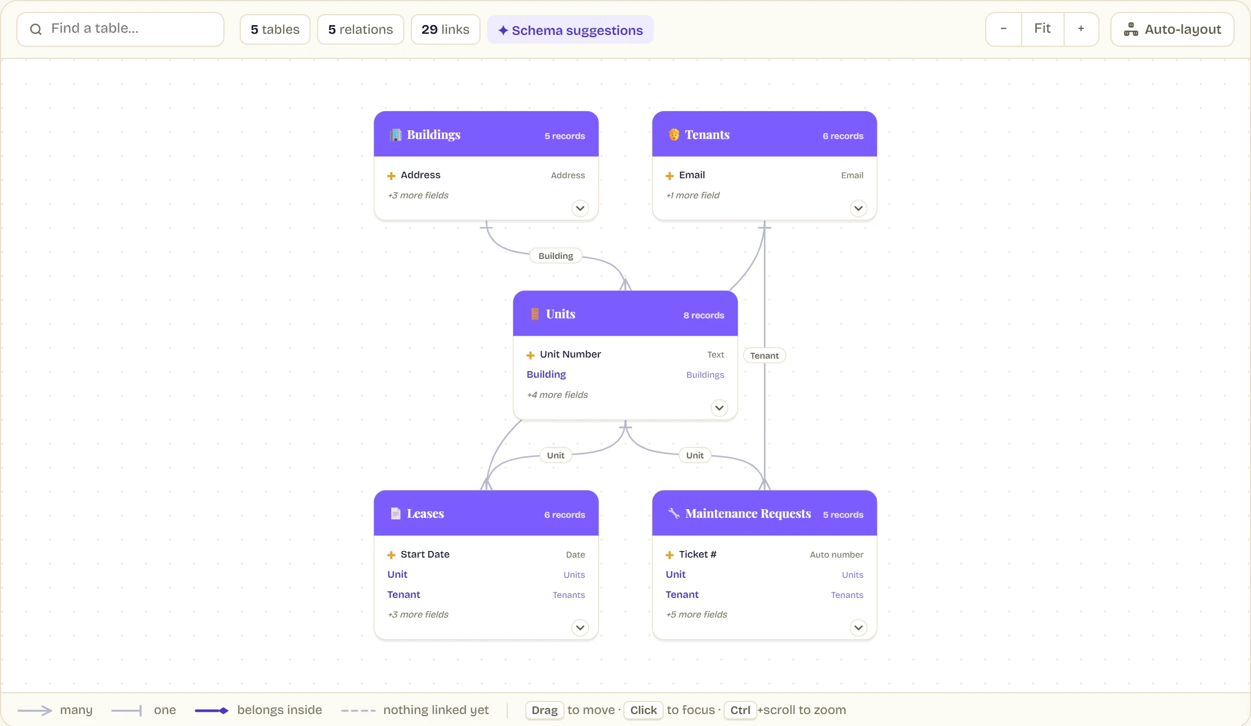Click the Auto-layout hierarchy icon
The width and height of the screenshot is (1251, 726).
[1131, 29]
